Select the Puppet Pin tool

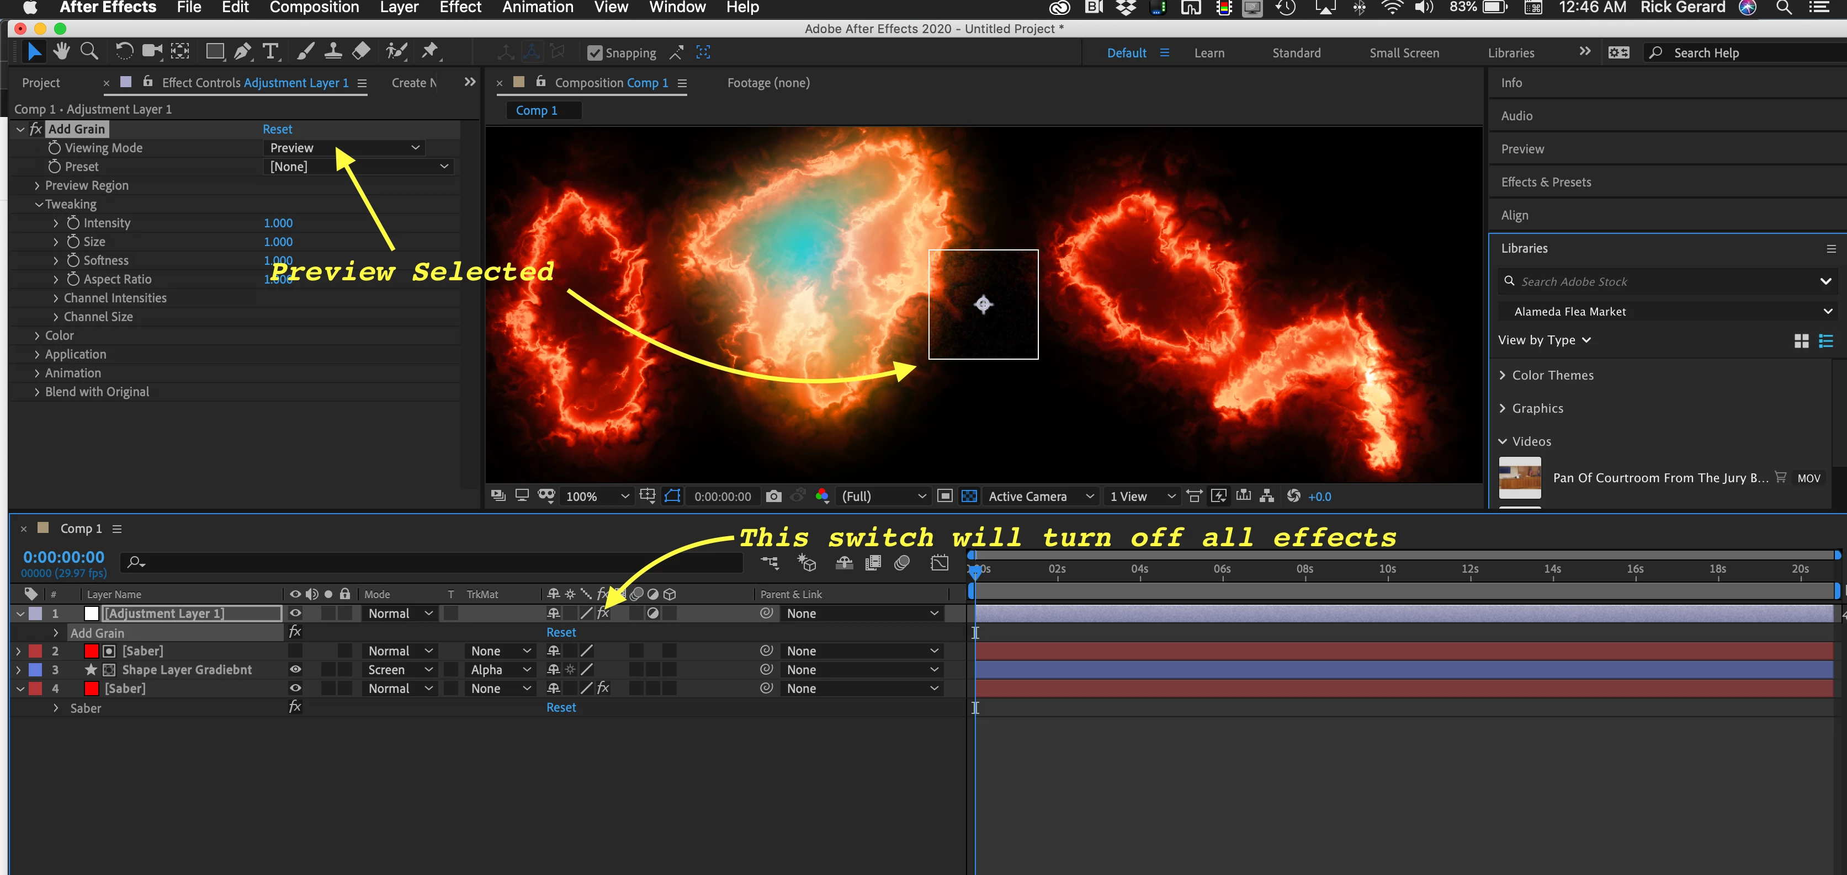pyautogui.click(x=429, y=51)
